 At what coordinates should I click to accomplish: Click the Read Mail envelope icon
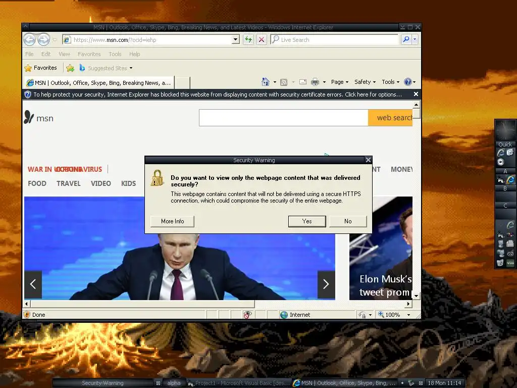(303, 82)
